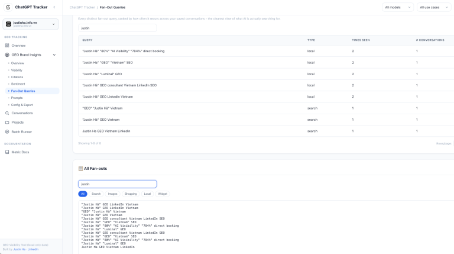Image resolution: width=454 pixels, height=254 pixels.
Task: Open the Conversations page
Action: coord(22,113)
